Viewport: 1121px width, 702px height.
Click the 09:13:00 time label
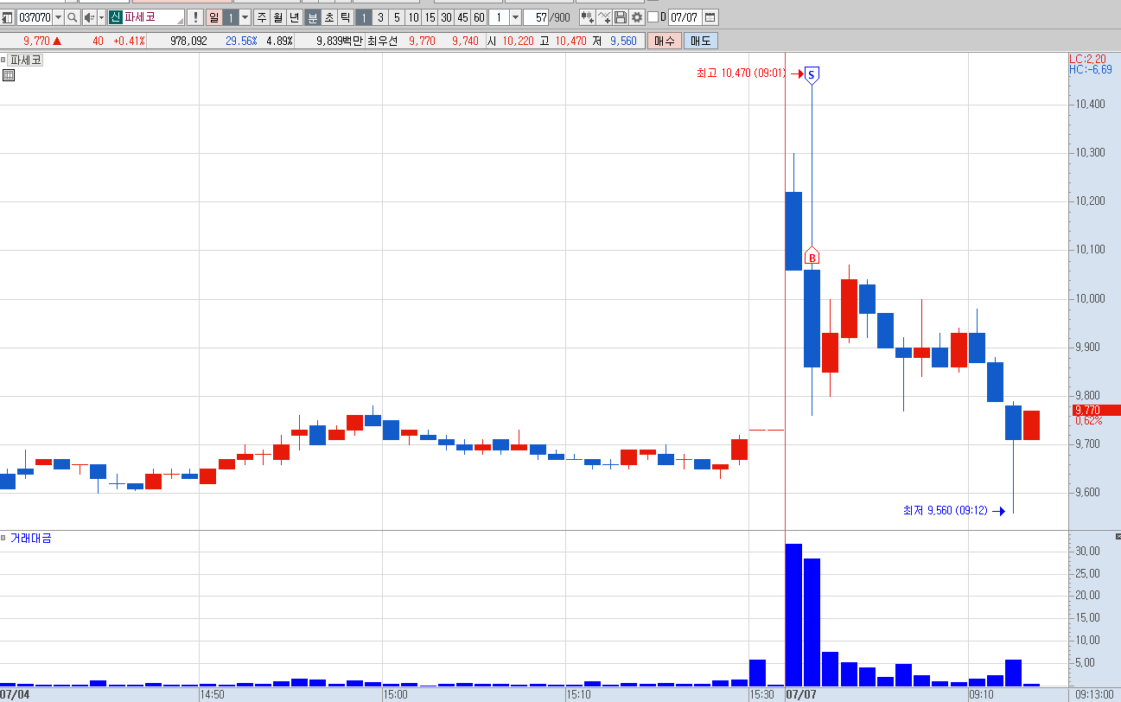pos(1096,694)
